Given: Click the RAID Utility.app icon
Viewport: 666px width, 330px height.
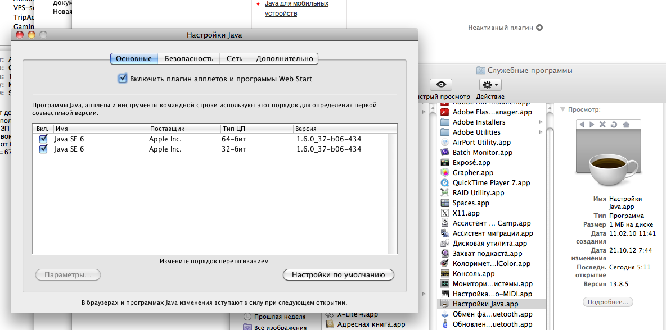Looking at the screenshot, I should [x=445, y=193].
